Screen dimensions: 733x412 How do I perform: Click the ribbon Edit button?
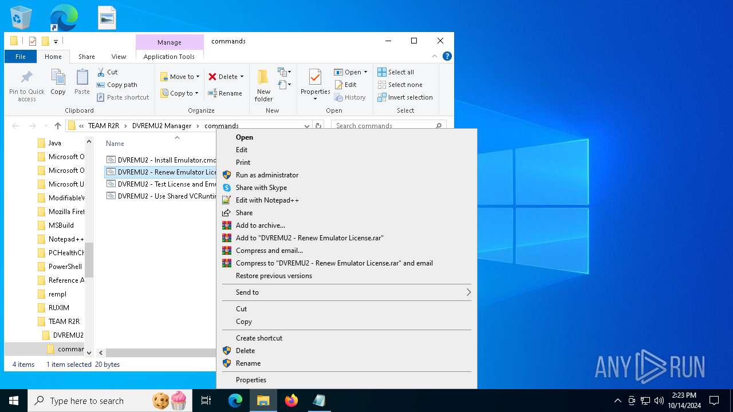coord(345,85)
